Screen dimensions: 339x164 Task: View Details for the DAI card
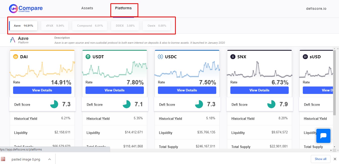pyautogui.click(x=42, y=90)
